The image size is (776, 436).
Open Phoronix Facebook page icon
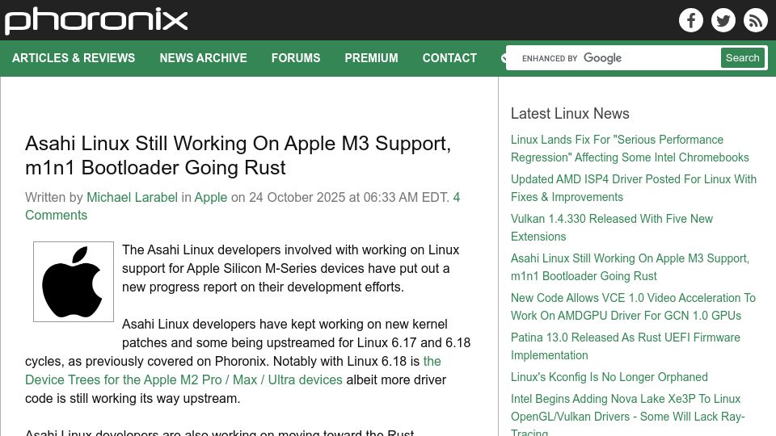pyautogui.click(x=691, y=20)
